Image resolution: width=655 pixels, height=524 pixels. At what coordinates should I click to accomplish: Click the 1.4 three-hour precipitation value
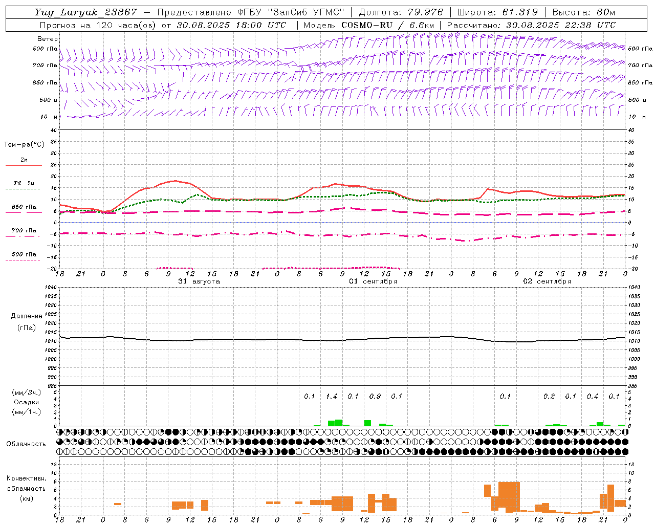[332, 397]
